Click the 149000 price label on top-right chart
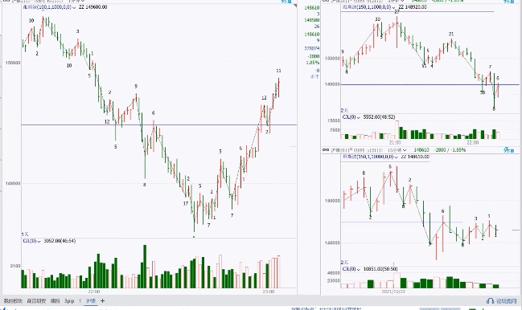This screenshot has width=522, height=310. click(332, 84)
